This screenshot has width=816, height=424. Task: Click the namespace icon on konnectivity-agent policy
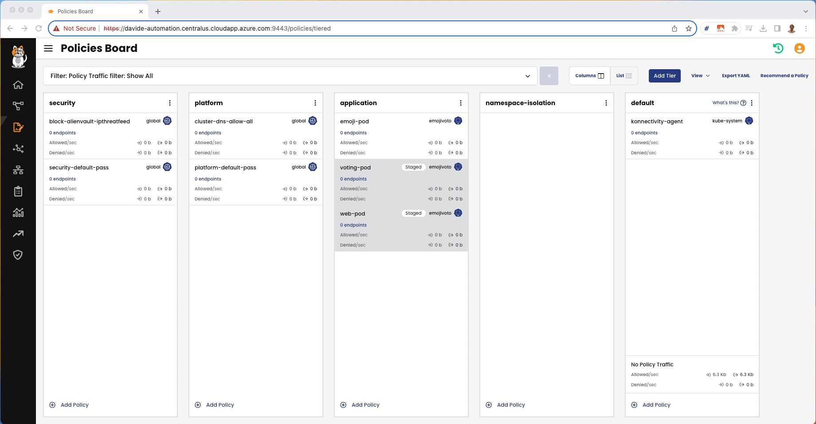pyautogui.click(x=749, y=121)
